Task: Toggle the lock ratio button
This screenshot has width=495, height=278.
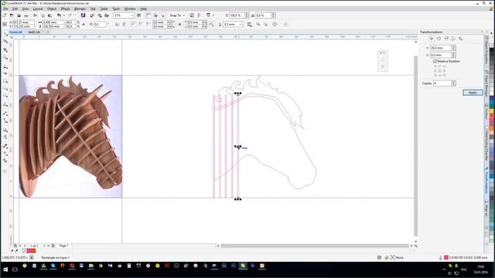Action: tap(84, 24)
